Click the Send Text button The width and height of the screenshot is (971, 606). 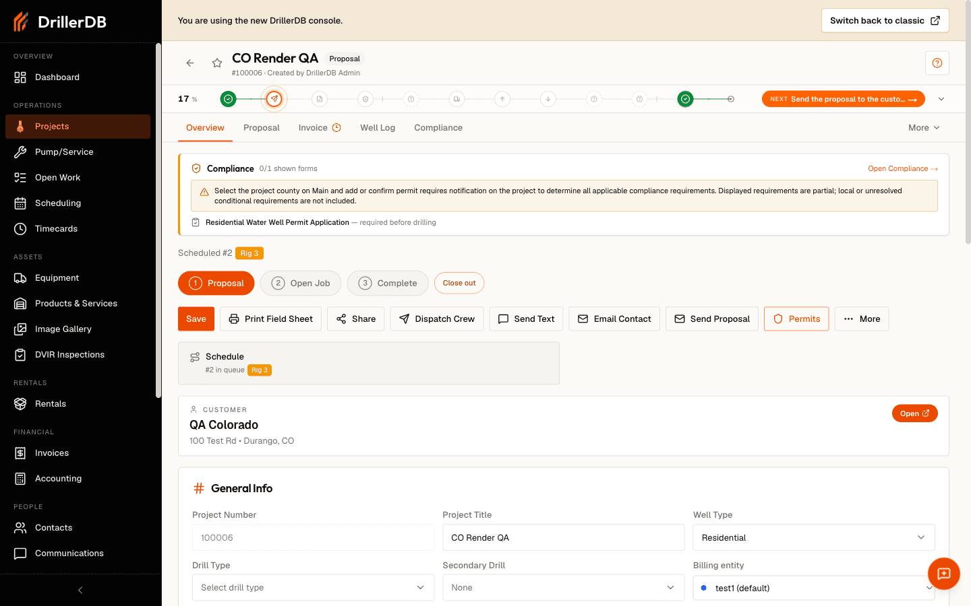coord(527,319)
